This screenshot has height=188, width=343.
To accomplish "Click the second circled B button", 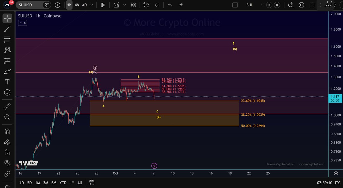I will coord(277,5).
